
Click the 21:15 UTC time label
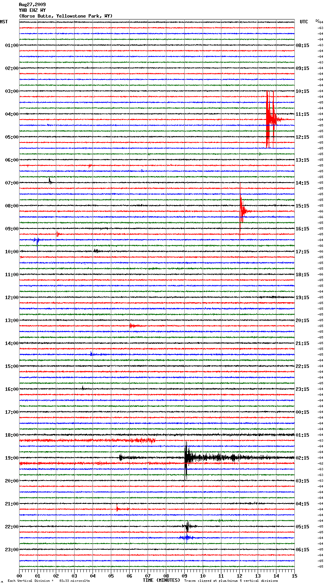(302, 343)
